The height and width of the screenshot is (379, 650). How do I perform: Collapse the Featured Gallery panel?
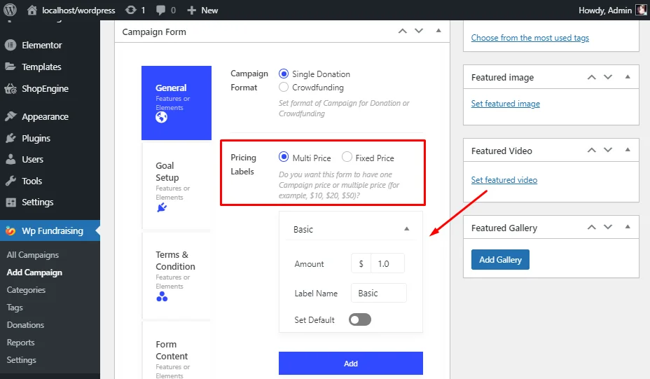628,227
